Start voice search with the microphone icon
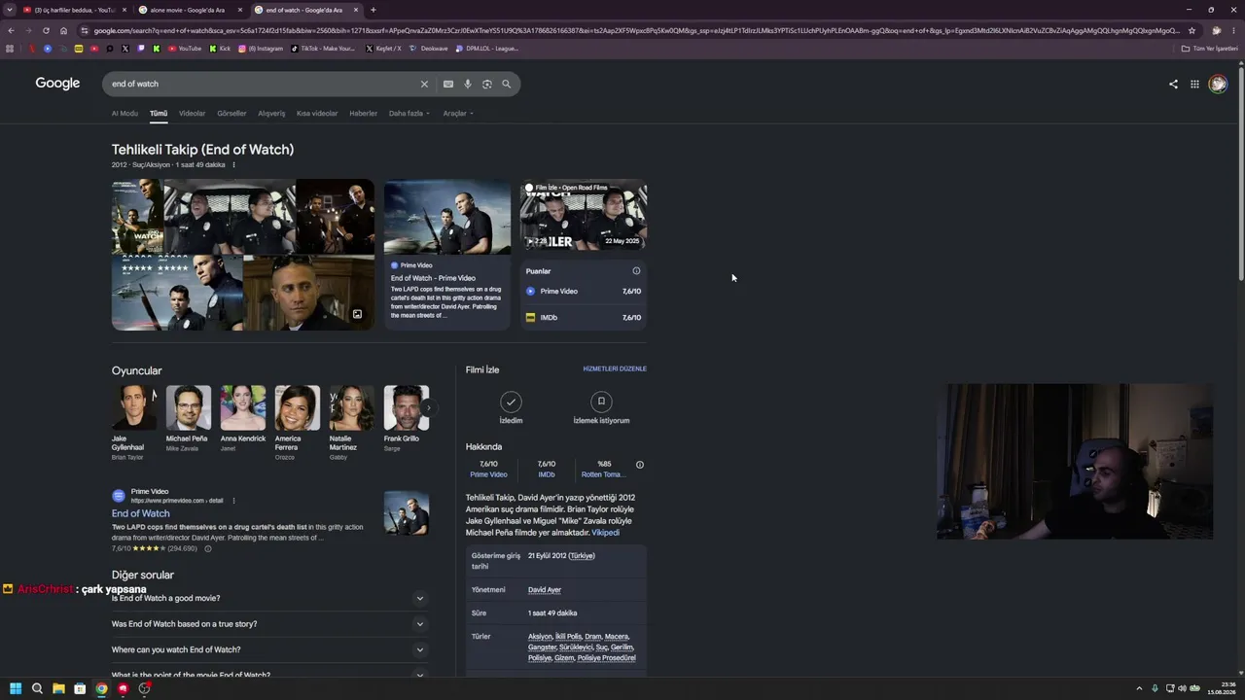 tap(468, 84)
